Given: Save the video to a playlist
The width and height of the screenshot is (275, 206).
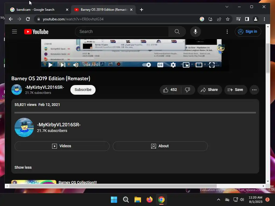Looking at the screenshot, I should click(236, 90).
